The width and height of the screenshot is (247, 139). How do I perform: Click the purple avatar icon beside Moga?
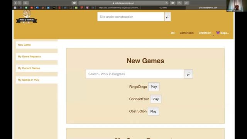[x=218, y=32]
